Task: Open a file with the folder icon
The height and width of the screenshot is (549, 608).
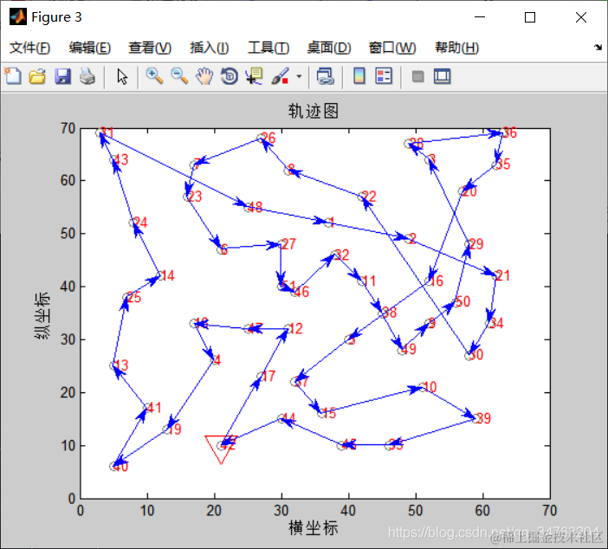Action: pos(37,76)
